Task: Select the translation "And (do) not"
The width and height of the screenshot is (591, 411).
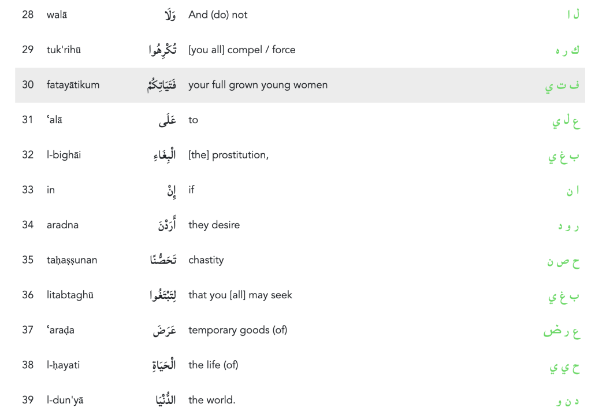Action: click(218, 15)
